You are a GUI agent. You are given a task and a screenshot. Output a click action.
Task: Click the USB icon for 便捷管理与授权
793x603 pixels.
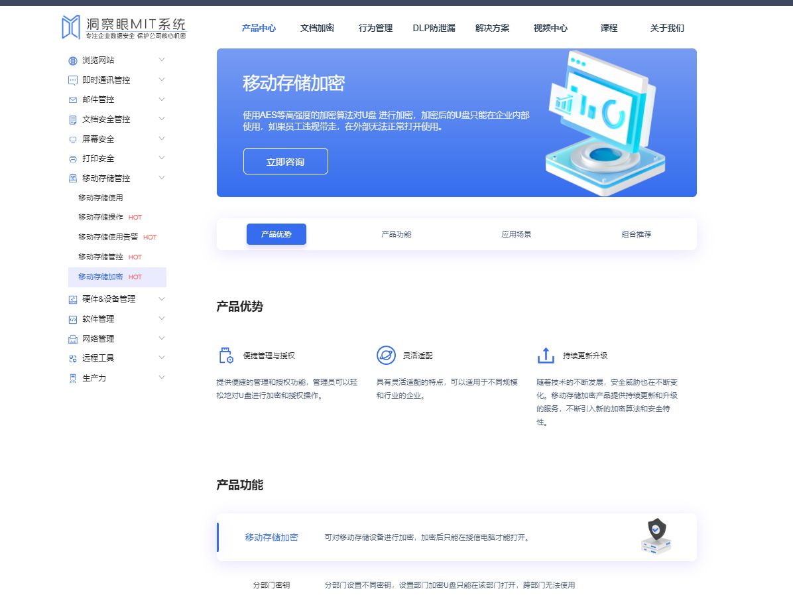[x=226, y=355]
